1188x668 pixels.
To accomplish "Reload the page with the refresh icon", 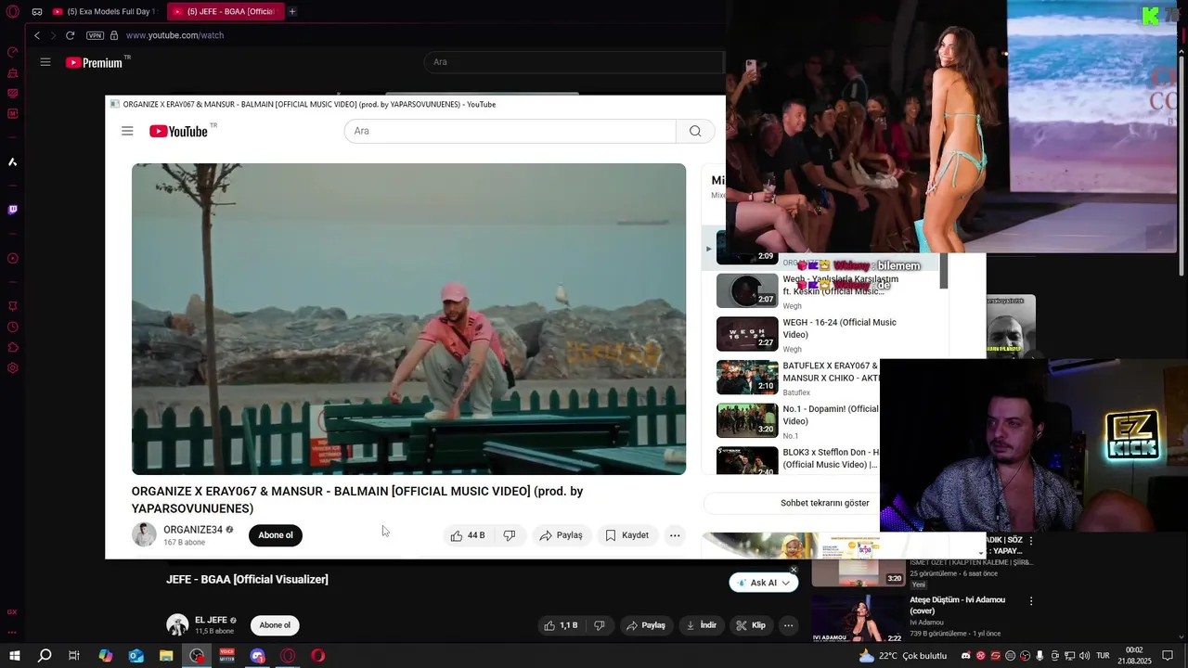I will 70,35.
